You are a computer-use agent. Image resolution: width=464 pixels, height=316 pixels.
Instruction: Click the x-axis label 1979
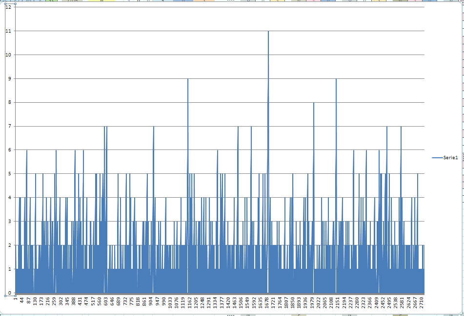coord(312,302)
